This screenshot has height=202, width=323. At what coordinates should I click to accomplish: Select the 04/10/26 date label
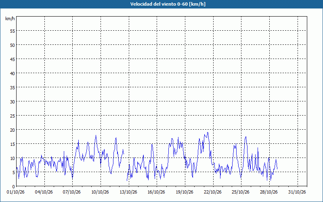[44, 192]
